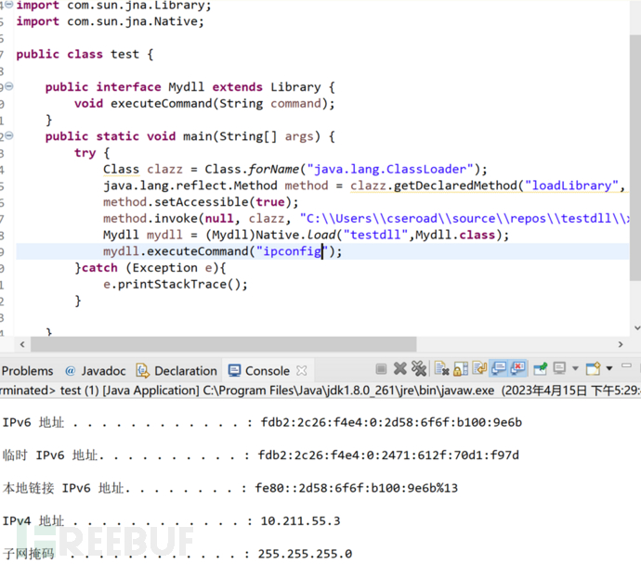Clear the Console output
The height and width of the screenshot is (564, 641).
[442, 369]
